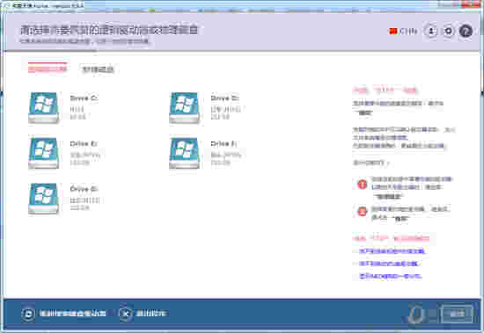
Task: Click the 'Drive D:' label text
Action: [224, 98]
